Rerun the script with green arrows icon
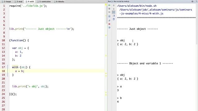Image resolution: width=198 pixels, height=111 pixels. click(x=109, y=5)
